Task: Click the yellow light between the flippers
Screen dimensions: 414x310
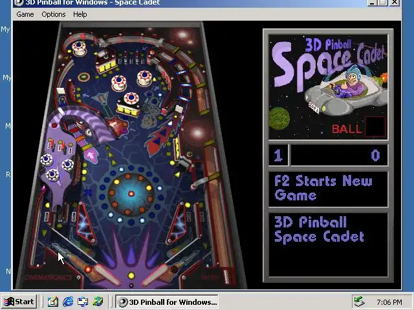Action: pyautogui.click(x=131, y=276)
